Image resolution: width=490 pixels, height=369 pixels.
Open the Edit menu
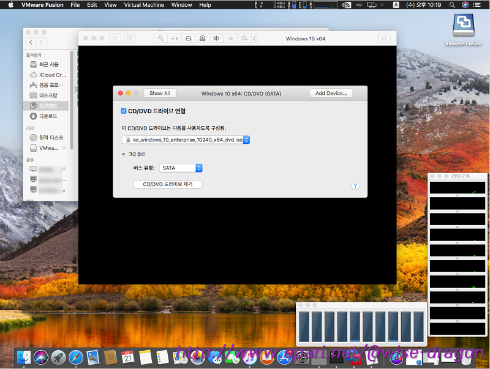click(92, 5)
